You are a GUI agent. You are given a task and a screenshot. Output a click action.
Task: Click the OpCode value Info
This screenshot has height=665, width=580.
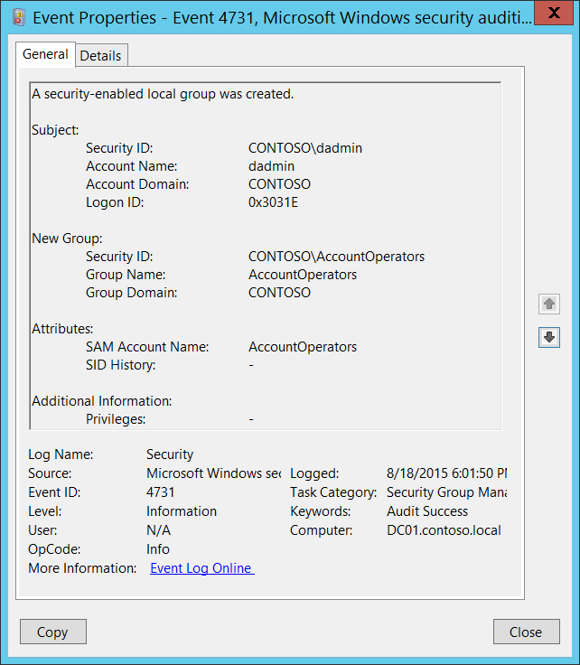tap(158, 549)
